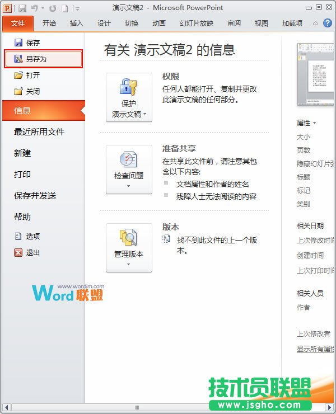Image resolution: width=336 pixels, height=414 pixels.
Task: Switch to the 开始 tab
Action: click(49, 23)
